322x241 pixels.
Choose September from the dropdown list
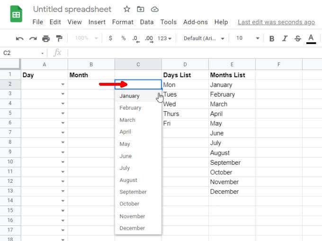[x=133, y=192]
